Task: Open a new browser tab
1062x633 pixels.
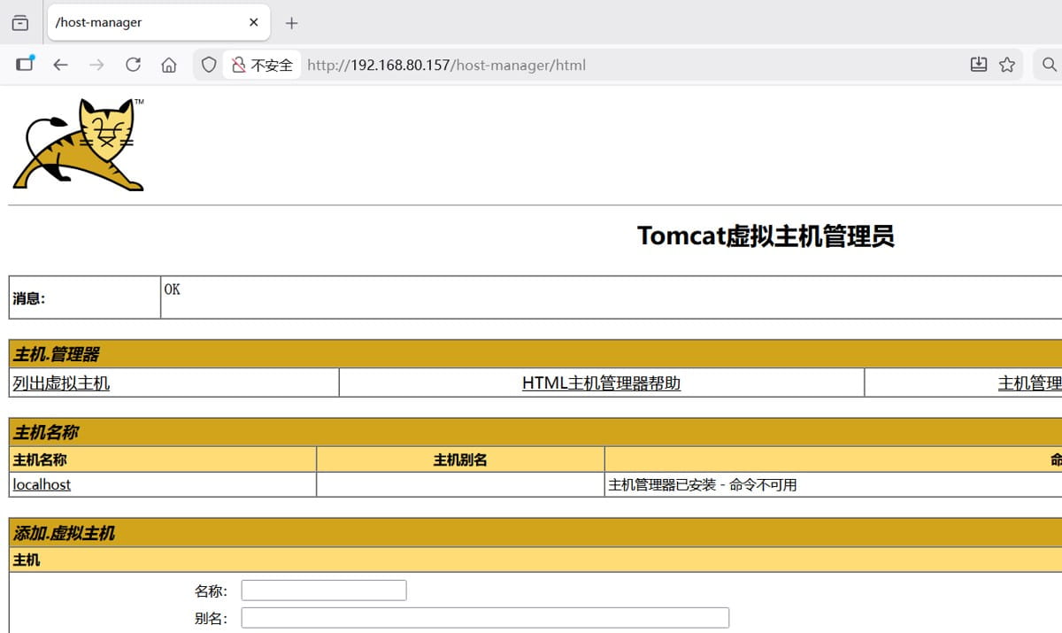Action: tap(292, 23)
